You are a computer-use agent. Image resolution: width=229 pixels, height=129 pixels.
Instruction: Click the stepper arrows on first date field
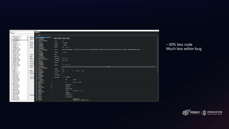pos(155,58)
